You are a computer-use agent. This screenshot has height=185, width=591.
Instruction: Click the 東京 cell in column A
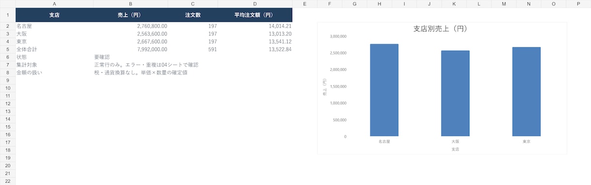click(54, 42)
